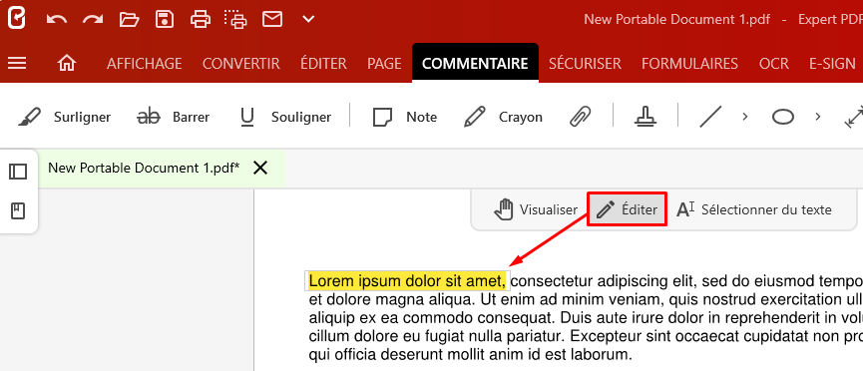The height and width of the screenshot is (371, 863).
Task: Add a Note comment
Action: tap(404, 118)
